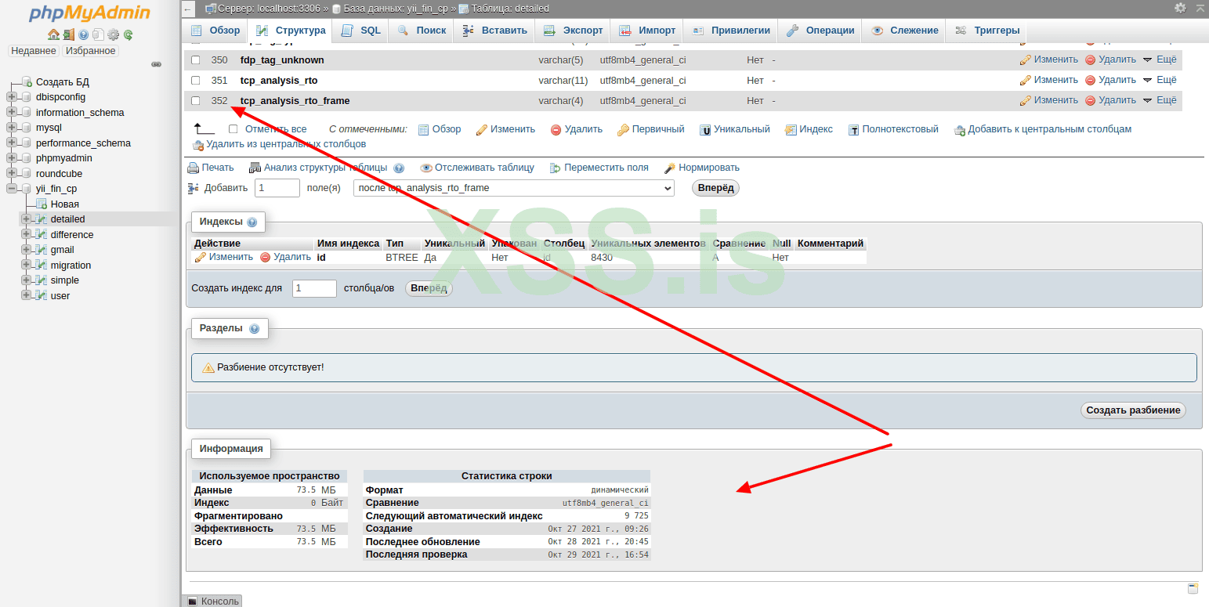Click the Unique icon for checked columns
Screen dimensions: 1209x607
(x=705, y=130)
